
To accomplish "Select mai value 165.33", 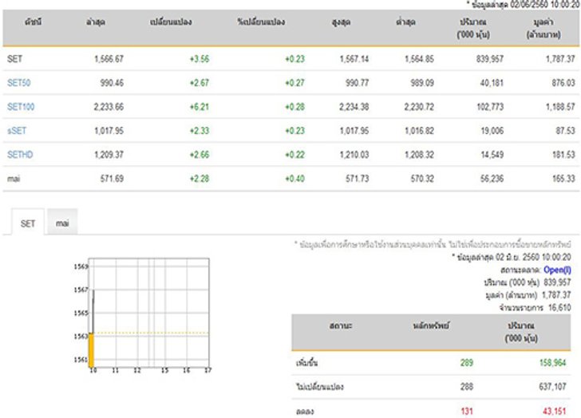I will (x=563, y=179).
